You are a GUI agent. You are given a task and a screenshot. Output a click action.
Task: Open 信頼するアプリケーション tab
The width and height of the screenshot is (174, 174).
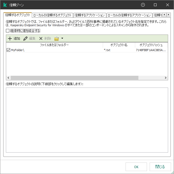pyautogui.click(x=90, y=15)
